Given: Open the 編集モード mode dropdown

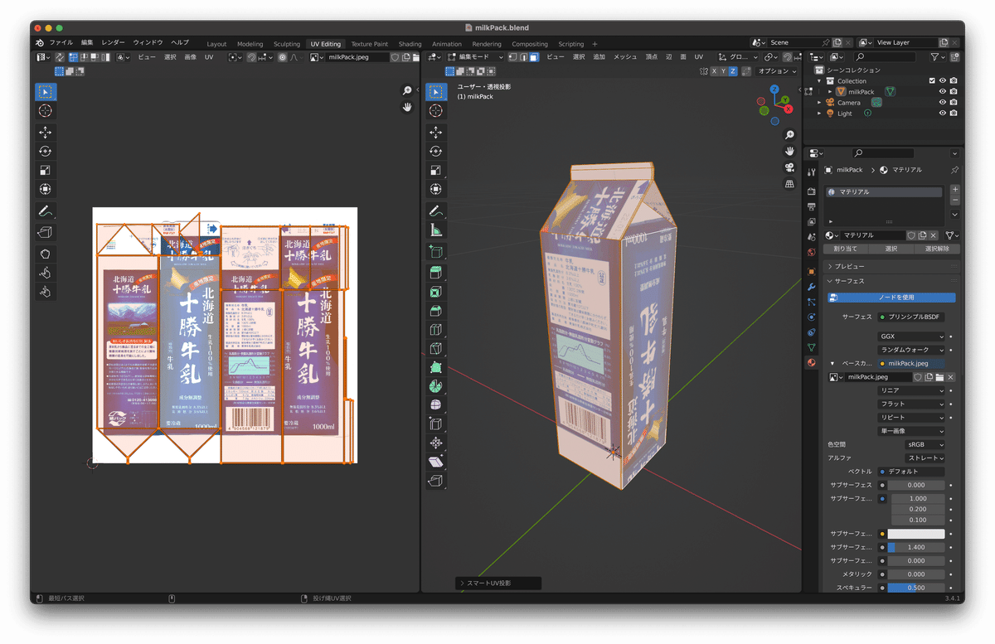Looking at the screenshot, I should pos(473,57).
